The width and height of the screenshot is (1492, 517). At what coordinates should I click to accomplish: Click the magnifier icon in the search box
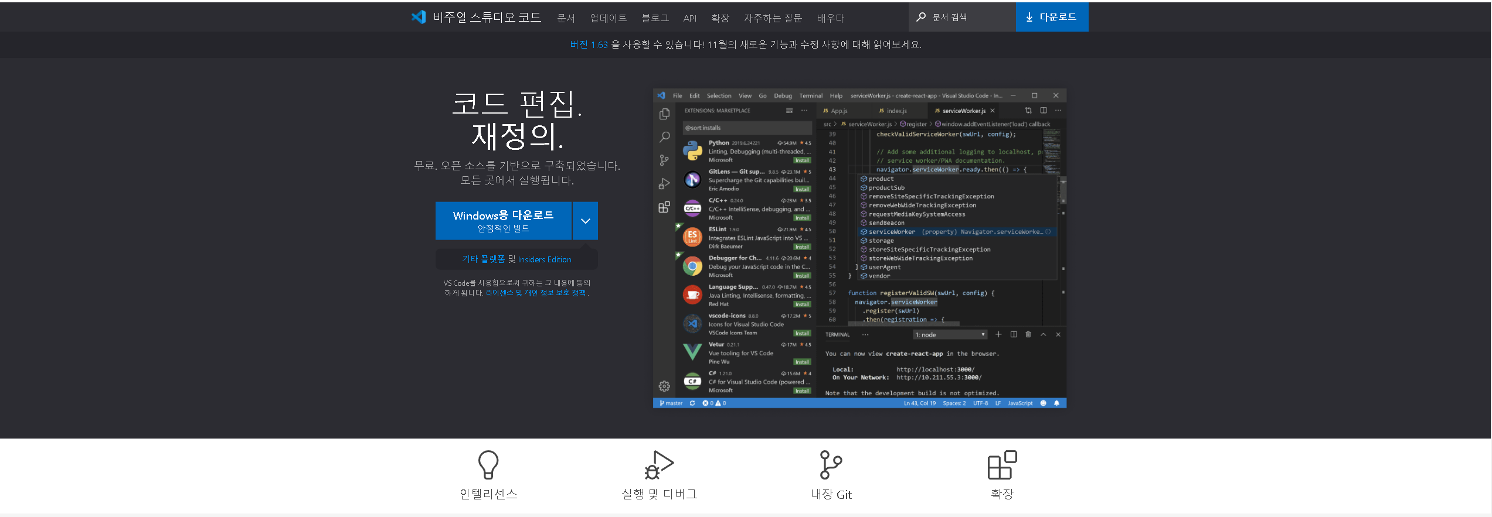(921, 17)
